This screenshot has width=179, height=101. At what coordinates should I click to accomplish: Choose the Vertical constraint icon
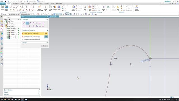coord(43,23)
